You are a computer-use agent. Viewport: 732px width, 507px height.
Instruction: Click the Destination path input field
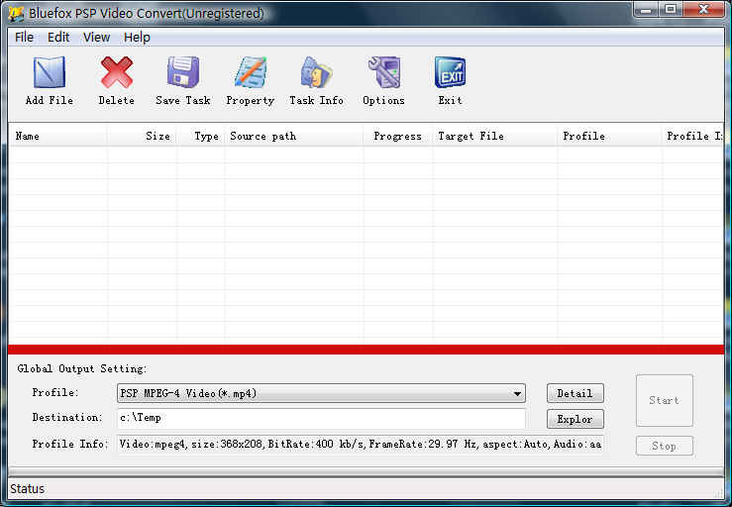(x=321, y=418)
